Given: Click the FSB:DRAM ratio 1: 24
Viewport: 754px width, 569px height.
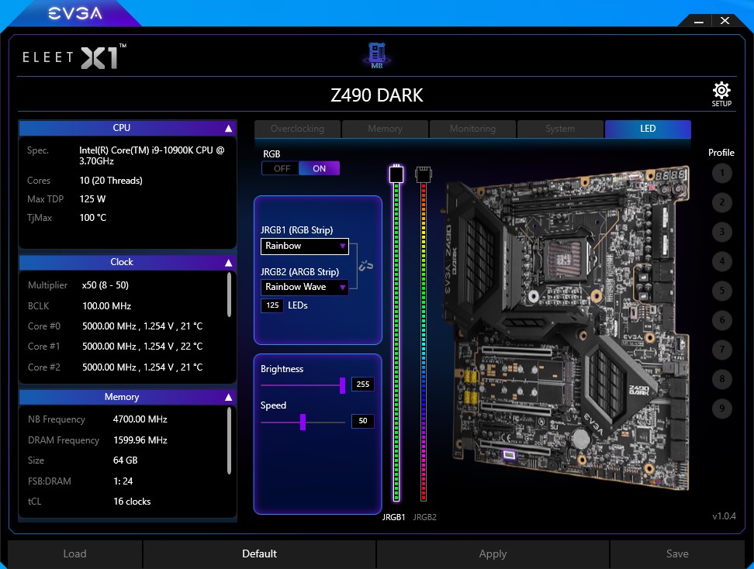Looking at the screenshot, I should (x=123, y=481).
